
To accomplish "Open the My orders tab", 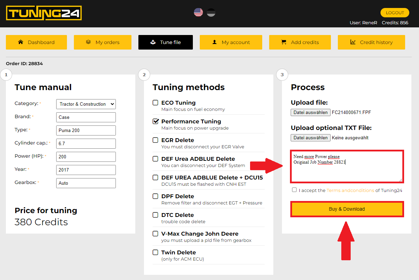I will pyautogui.click(x=103, y=42).
